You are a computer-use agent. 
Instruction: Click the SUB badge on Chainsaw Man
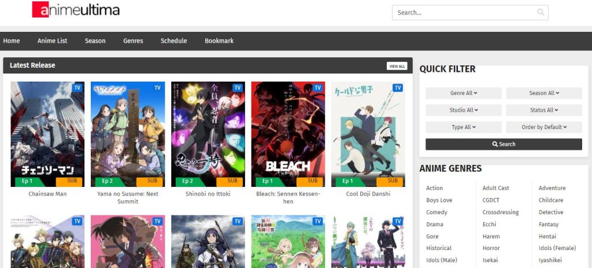point(69,181)
